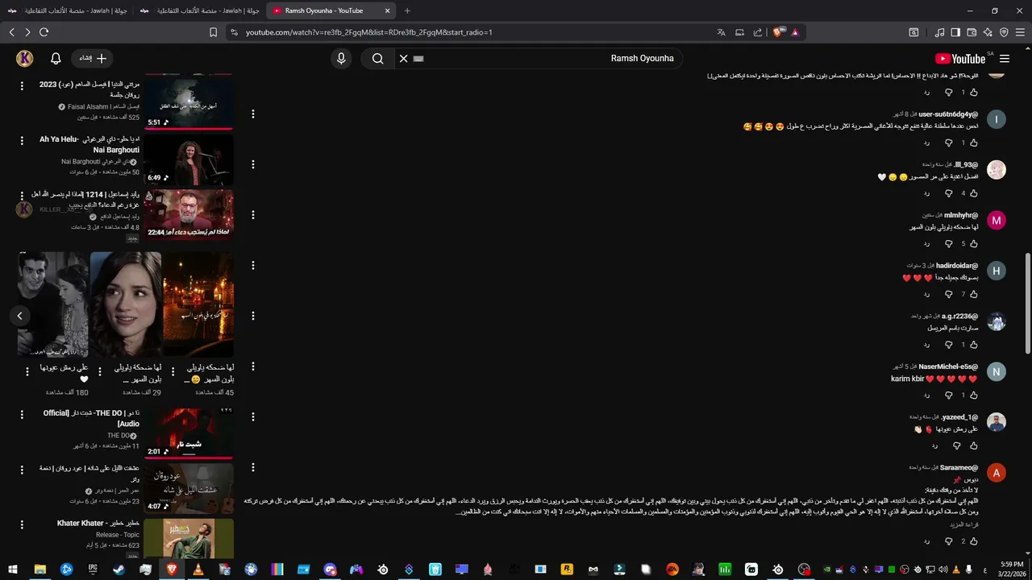
Task: Open Brave main hamburger menu in toolbar
Action: tap(1020, 32)
